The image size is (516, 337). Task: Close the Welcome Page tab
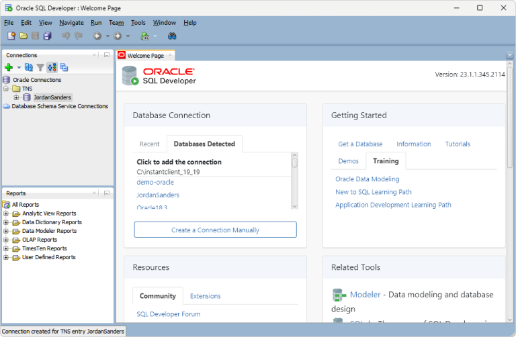tap(169, 56)
